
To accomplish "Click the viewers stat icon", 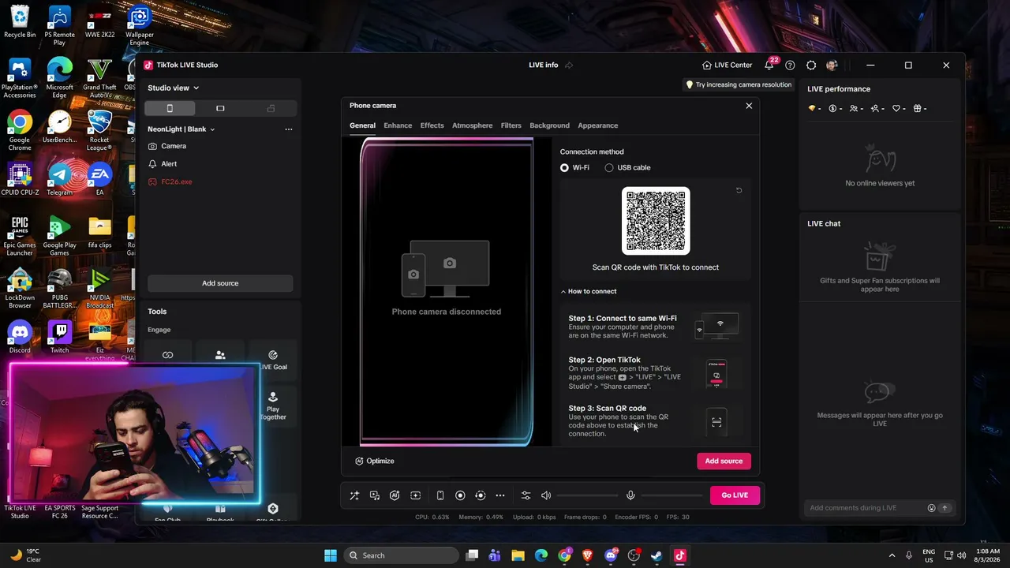I will pyautogui.click(x=856, y=108).
